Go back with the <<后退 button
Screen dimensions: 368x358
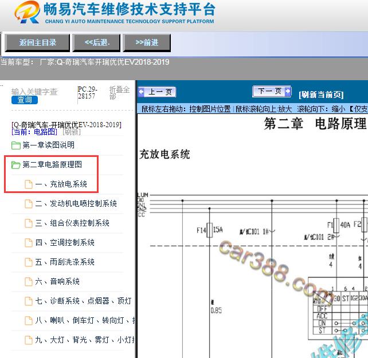click(x=96, y=43)
